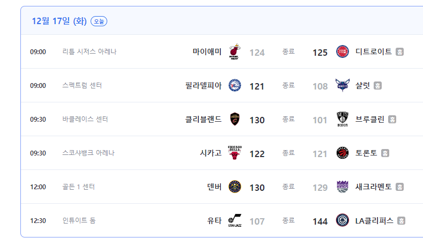Click the 새크라멘토 team name
Image resolution: width=423 pixels, height=245 pixels.
click(x=373, y=187)
